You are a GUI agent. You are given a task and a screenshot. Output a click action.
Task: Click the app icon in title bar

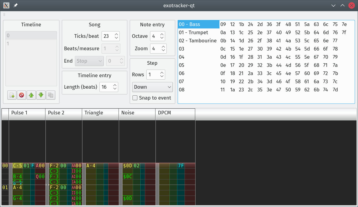tap(6, 5)
